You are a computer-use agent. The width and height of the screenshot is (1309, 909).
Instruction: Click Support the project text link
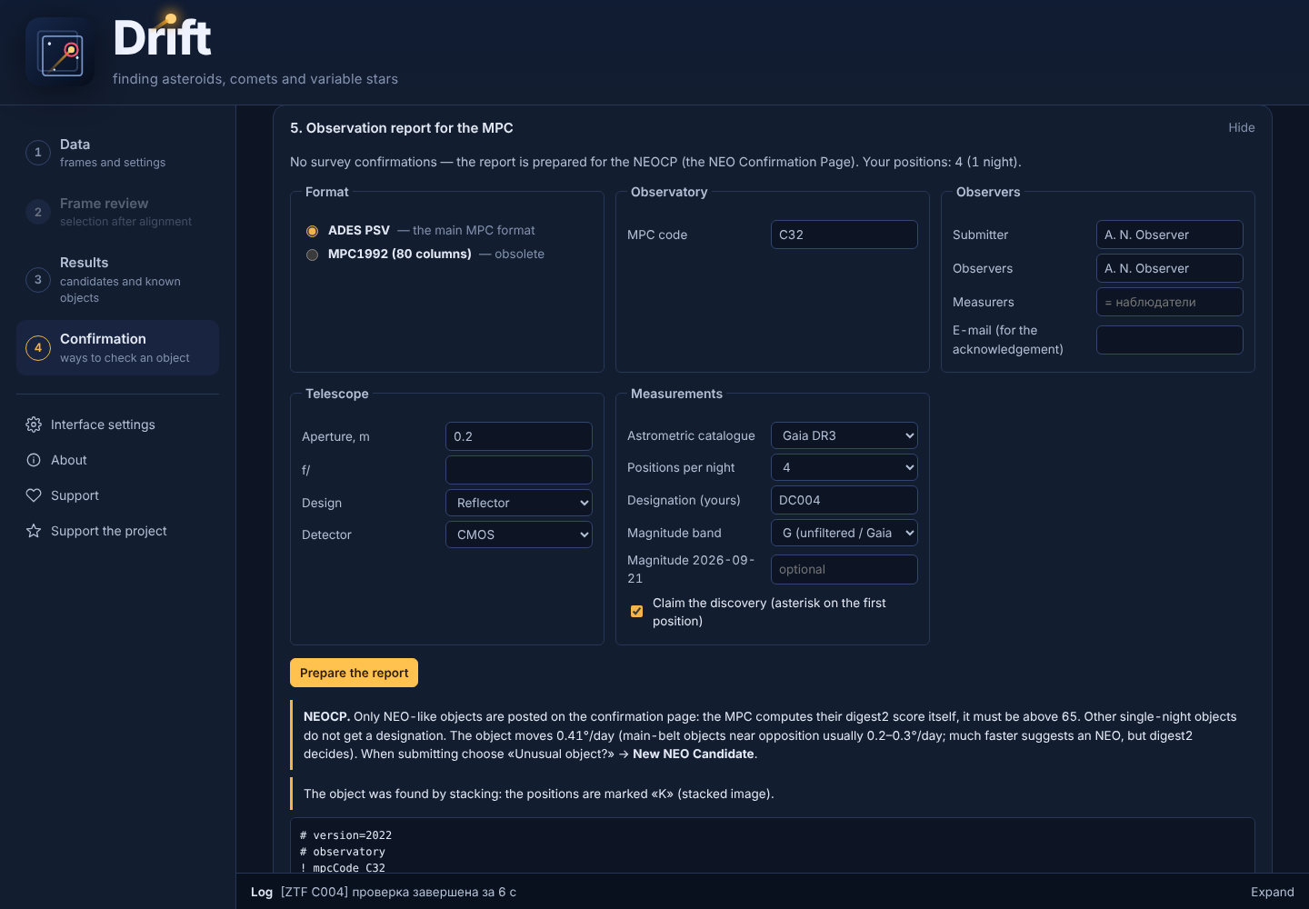(x=109, y=531)
